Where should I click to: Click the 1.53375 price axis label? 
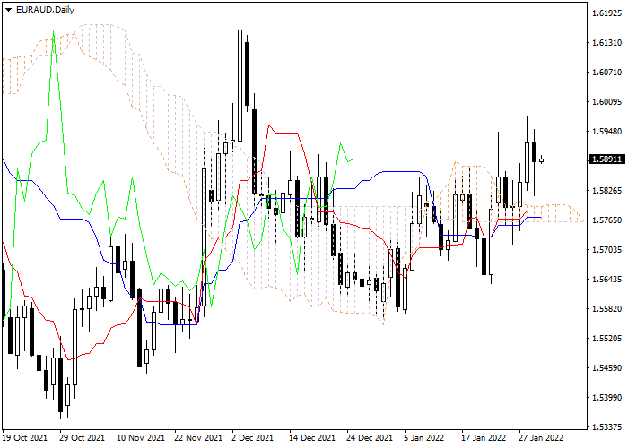(606, 427)
